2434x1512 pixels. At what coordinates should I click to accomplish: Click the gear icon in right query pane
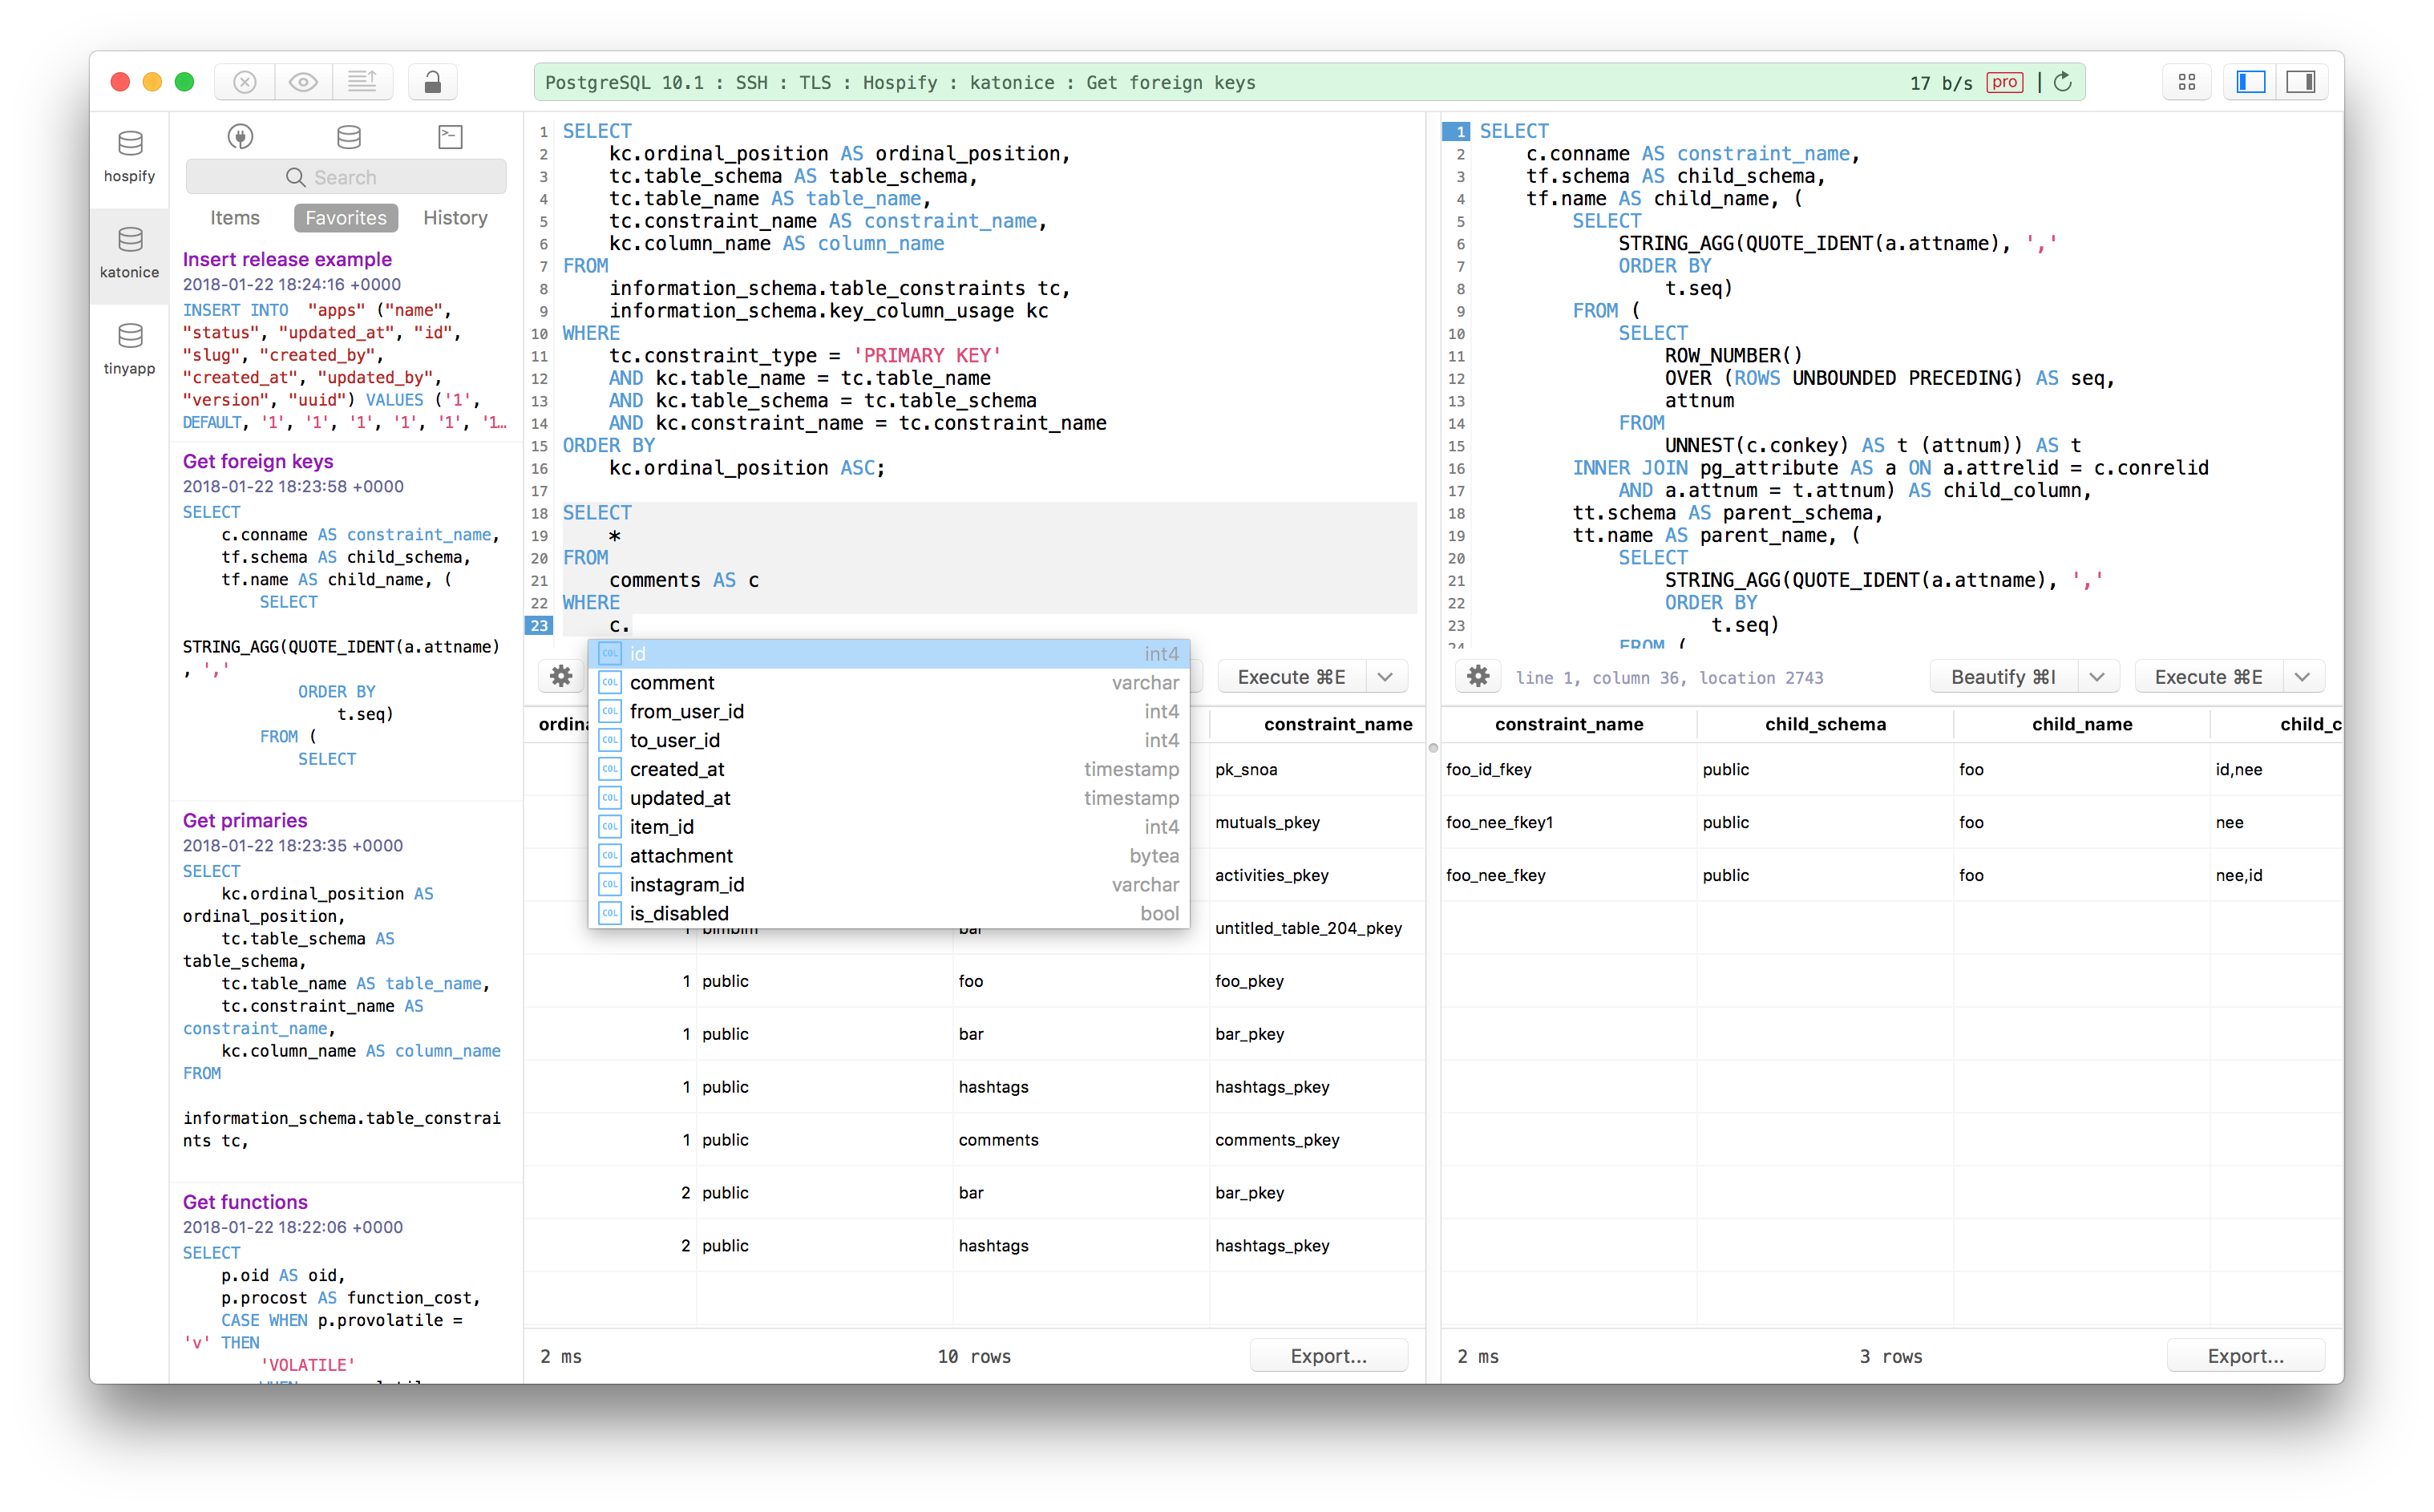[1478, 677]
